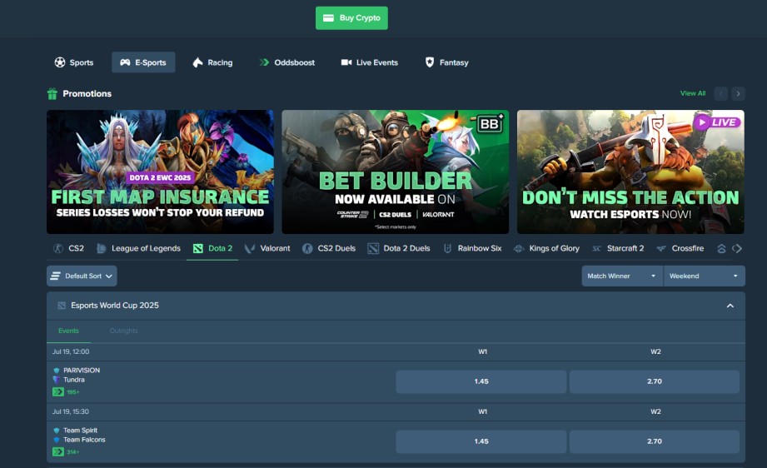Screen dimensions: 767x468
Task: Select the Kings of Glory filter
Action: pyautogui.click(x=546, y=248)
